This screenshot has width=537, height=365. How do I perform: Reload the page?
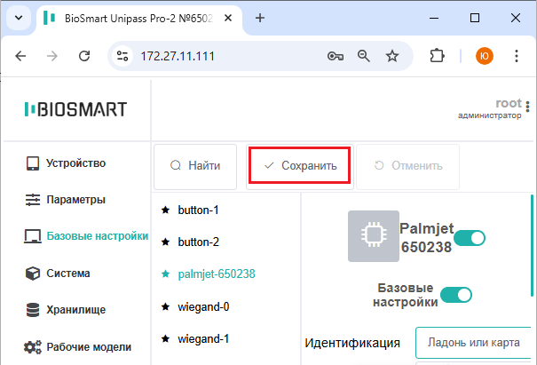84,56
